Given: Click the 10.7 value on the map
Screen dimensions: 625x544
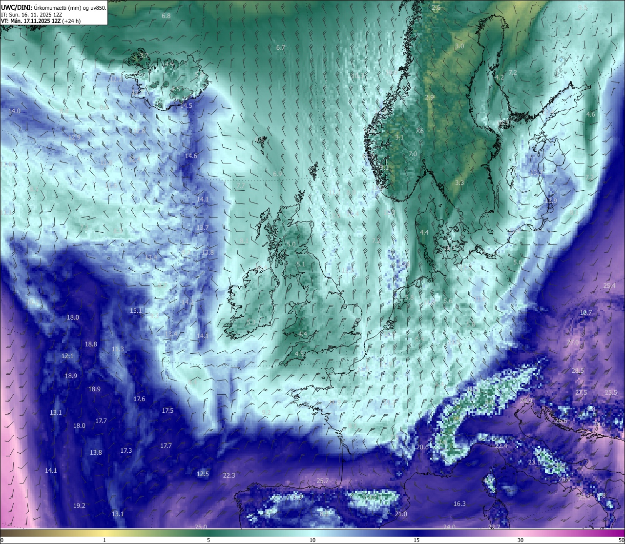Looking at the screenshot, I should click(586, 313).
